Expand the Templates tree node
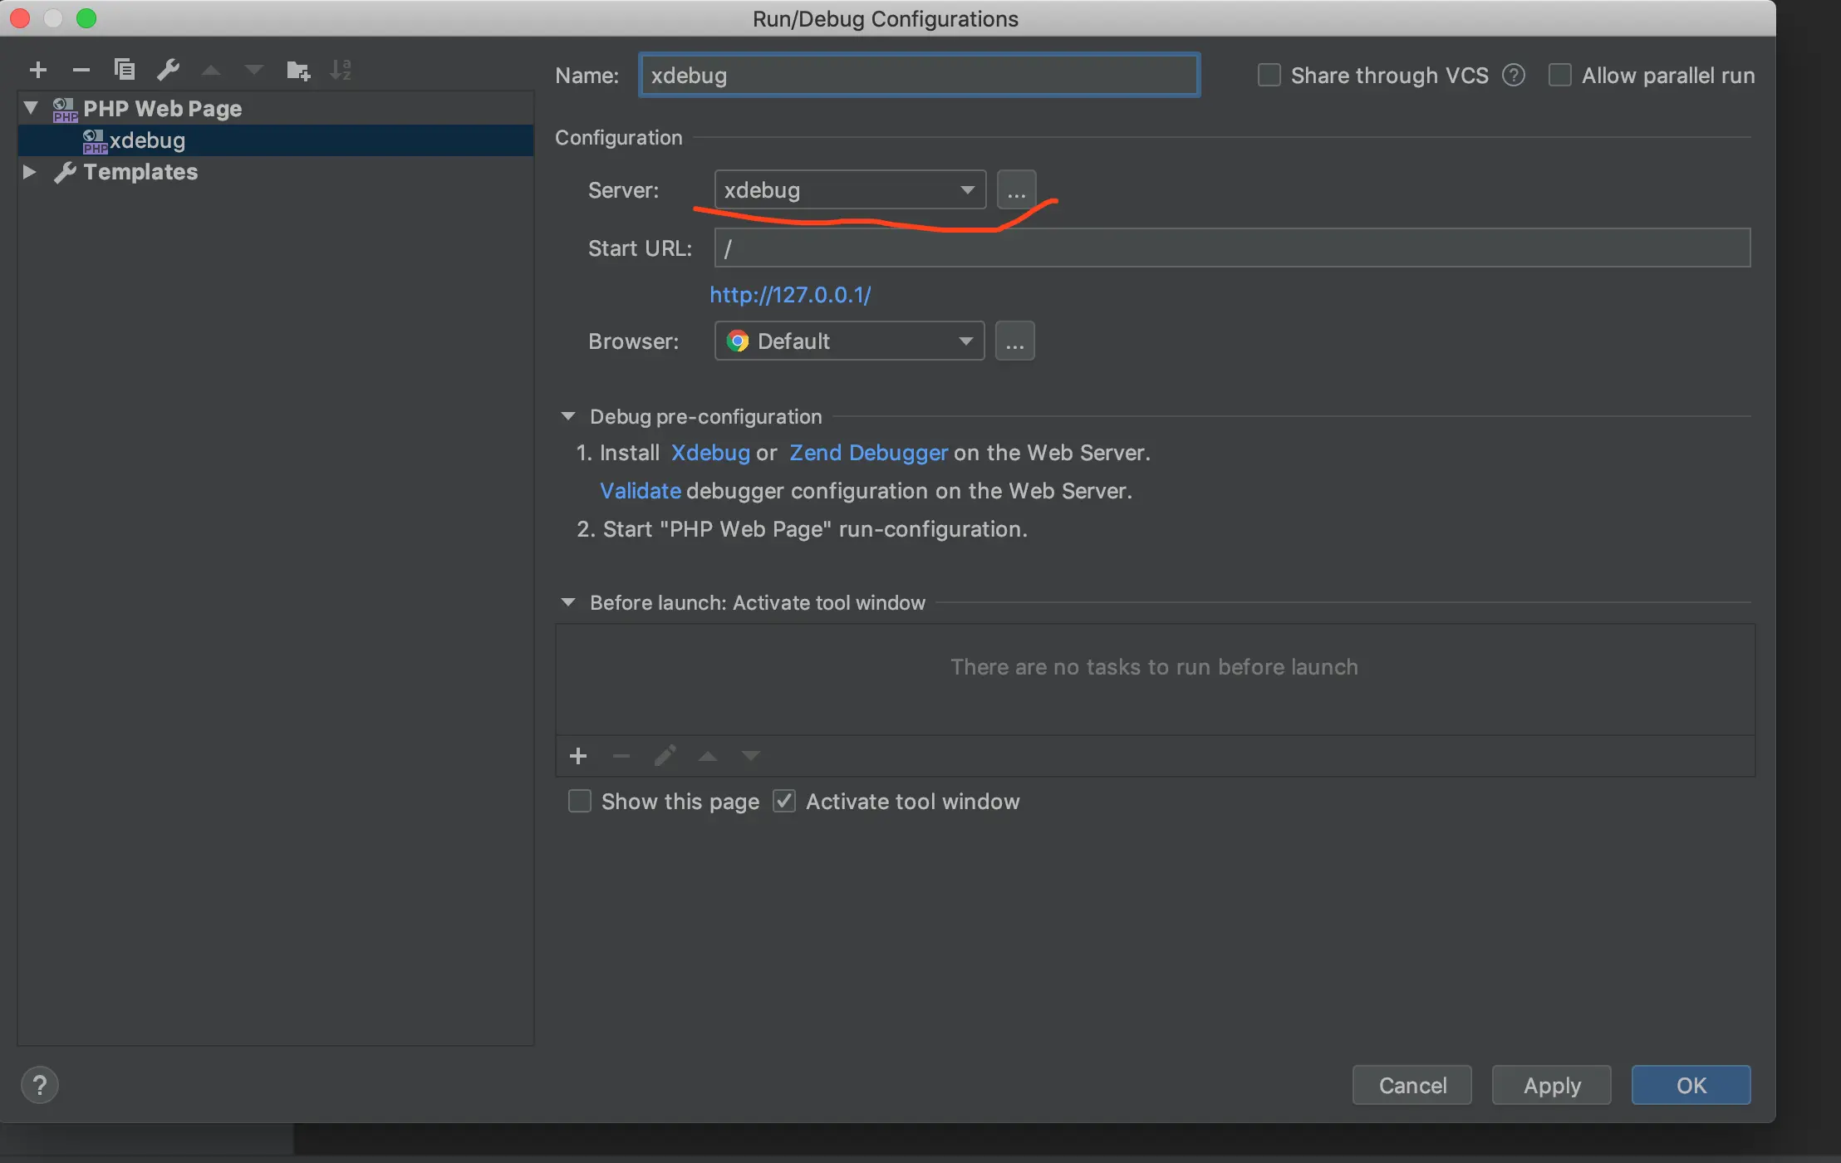The height and width of the screenshot is (1163, 1841). click(x=30, y=172)
